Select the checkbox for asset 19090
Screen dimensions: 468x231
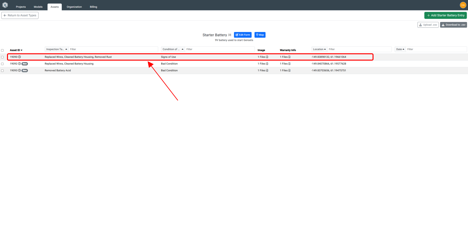3,57
